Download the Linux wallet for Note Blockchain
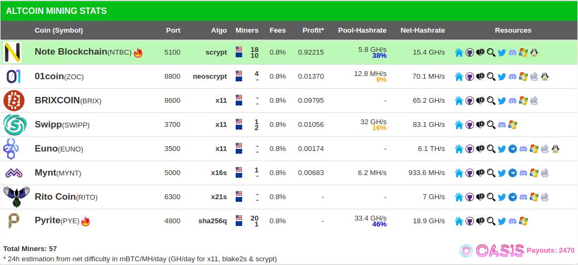 click(x=534, y=52)
